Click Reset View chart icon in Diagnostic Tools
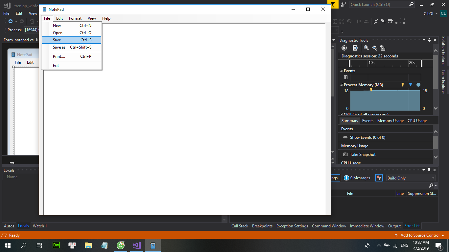The height and width of the screenshot is (252, 449). pos(383,48)
